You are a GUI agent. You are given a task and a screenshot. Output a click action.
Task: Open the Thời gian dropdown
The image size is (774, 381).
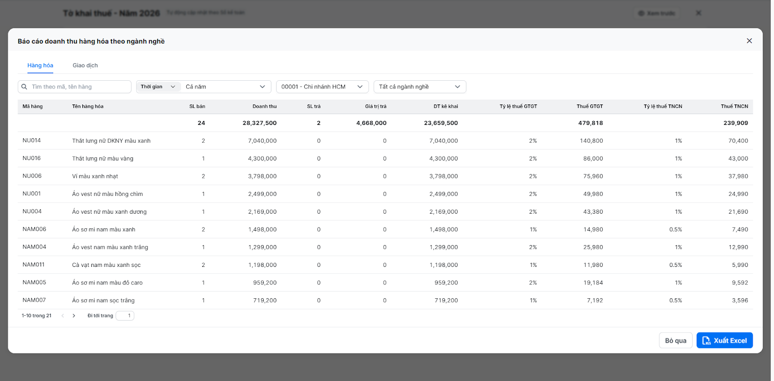tap(158, 87)
